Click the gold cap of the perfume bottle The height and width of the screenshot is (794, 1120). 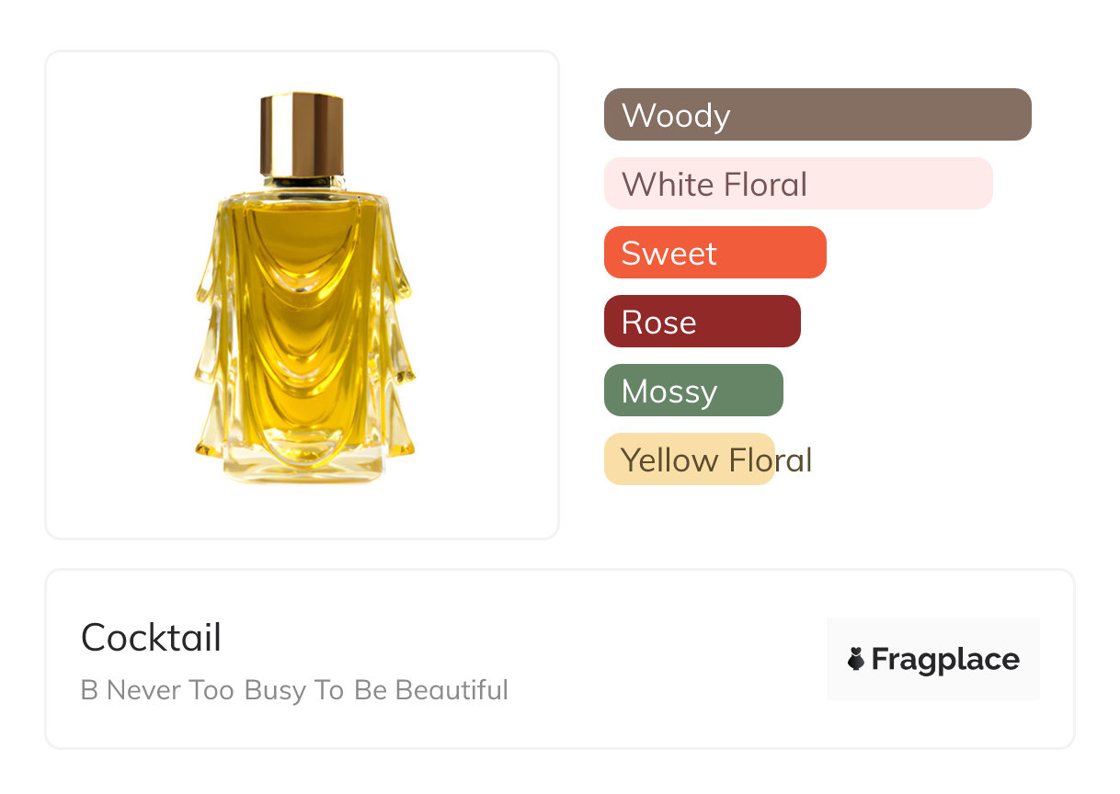(x=302, y=133)
